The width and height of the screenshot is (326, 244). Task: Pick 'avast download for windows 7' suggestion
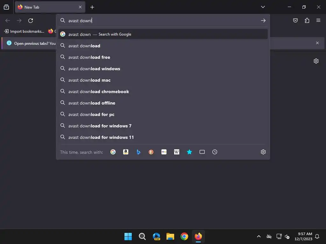[163, 126]
